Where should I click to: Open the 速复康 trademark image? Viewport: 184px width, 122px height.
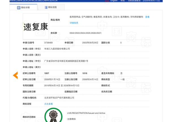36,26
